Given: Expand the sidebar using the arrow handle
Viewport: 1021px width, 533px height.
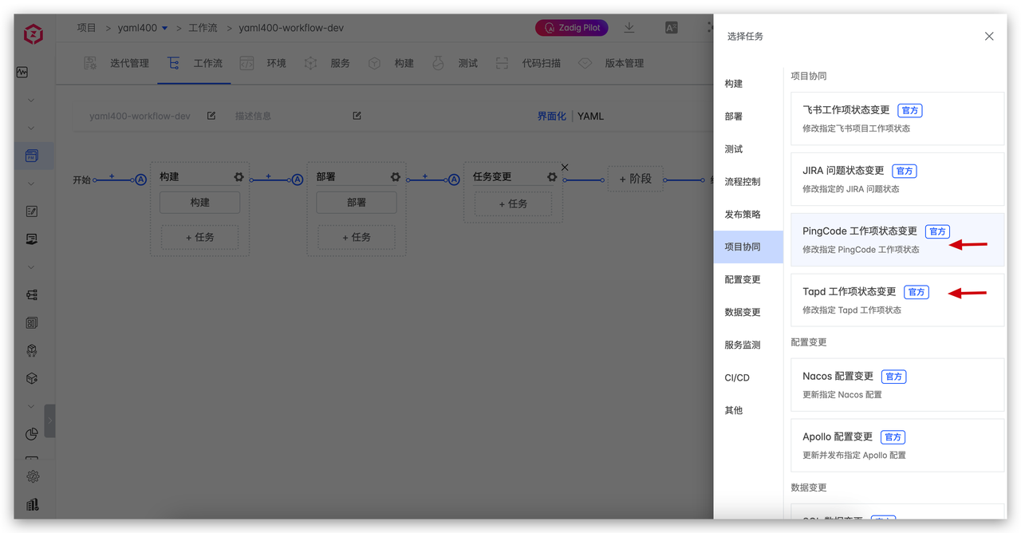Looking at the screenshot, I should tap(49, 420).
